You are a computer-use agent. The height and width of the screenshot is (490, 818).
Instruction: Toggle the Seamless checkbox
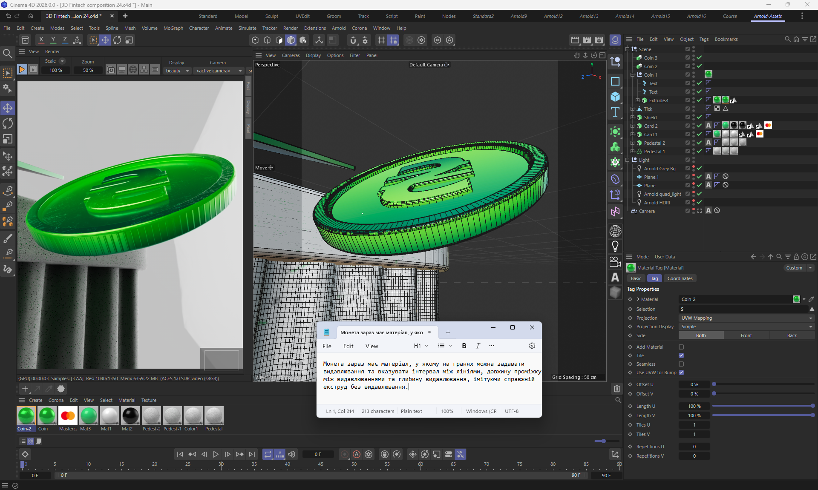pyautogui.click(x=681, y=364)
